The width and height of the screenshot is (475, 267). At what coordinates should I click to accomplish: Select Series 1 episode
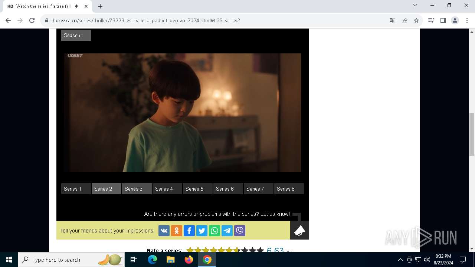pos(76,189)
